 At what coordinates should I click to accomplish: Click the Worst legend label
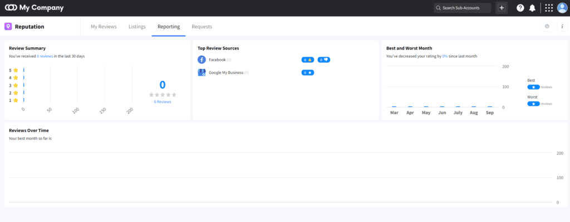(x=532, y=97)
